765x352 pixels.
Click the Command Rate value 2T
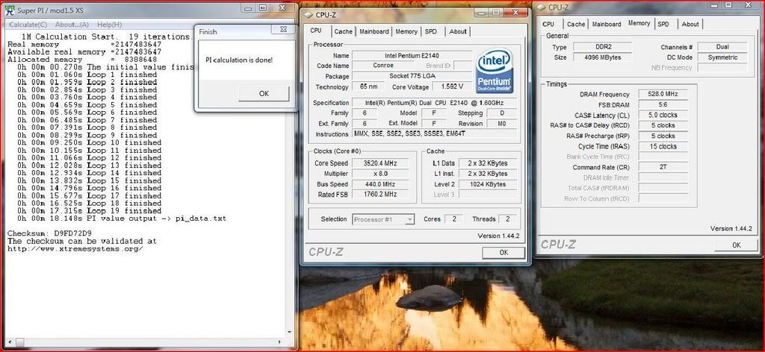663,167
